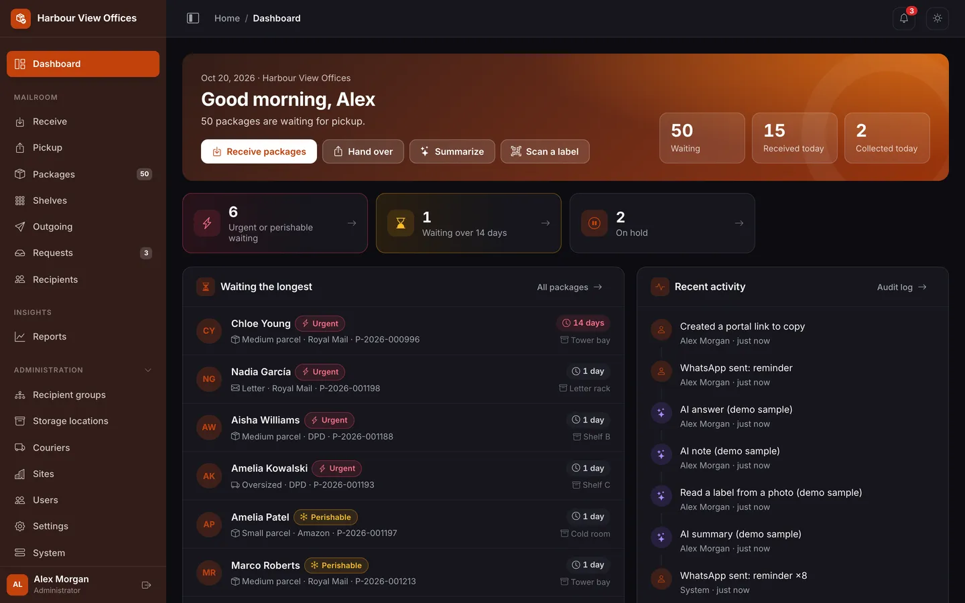This screenshot has width=965, height=603.
Task: Open the notifications bell
Action: tap(904, 18)
